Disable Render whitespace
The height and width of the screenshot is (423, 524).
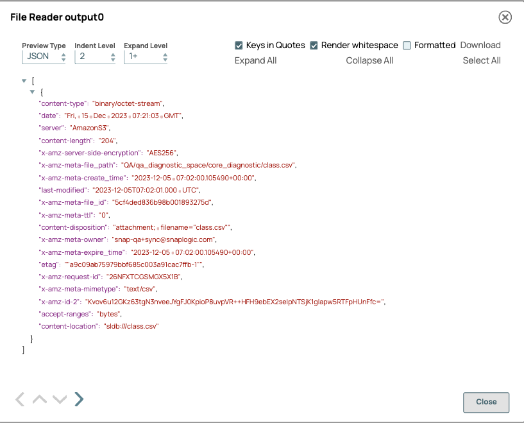314,46
